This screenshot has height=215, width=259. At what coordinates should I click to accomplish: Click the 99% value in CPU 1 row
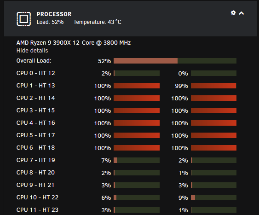coord(181,86)
